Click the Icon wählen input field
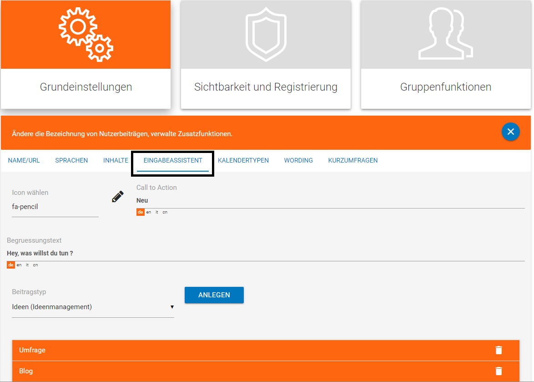Image resolution: width=534 pixels, height=382 pixels. click(55, 207)
